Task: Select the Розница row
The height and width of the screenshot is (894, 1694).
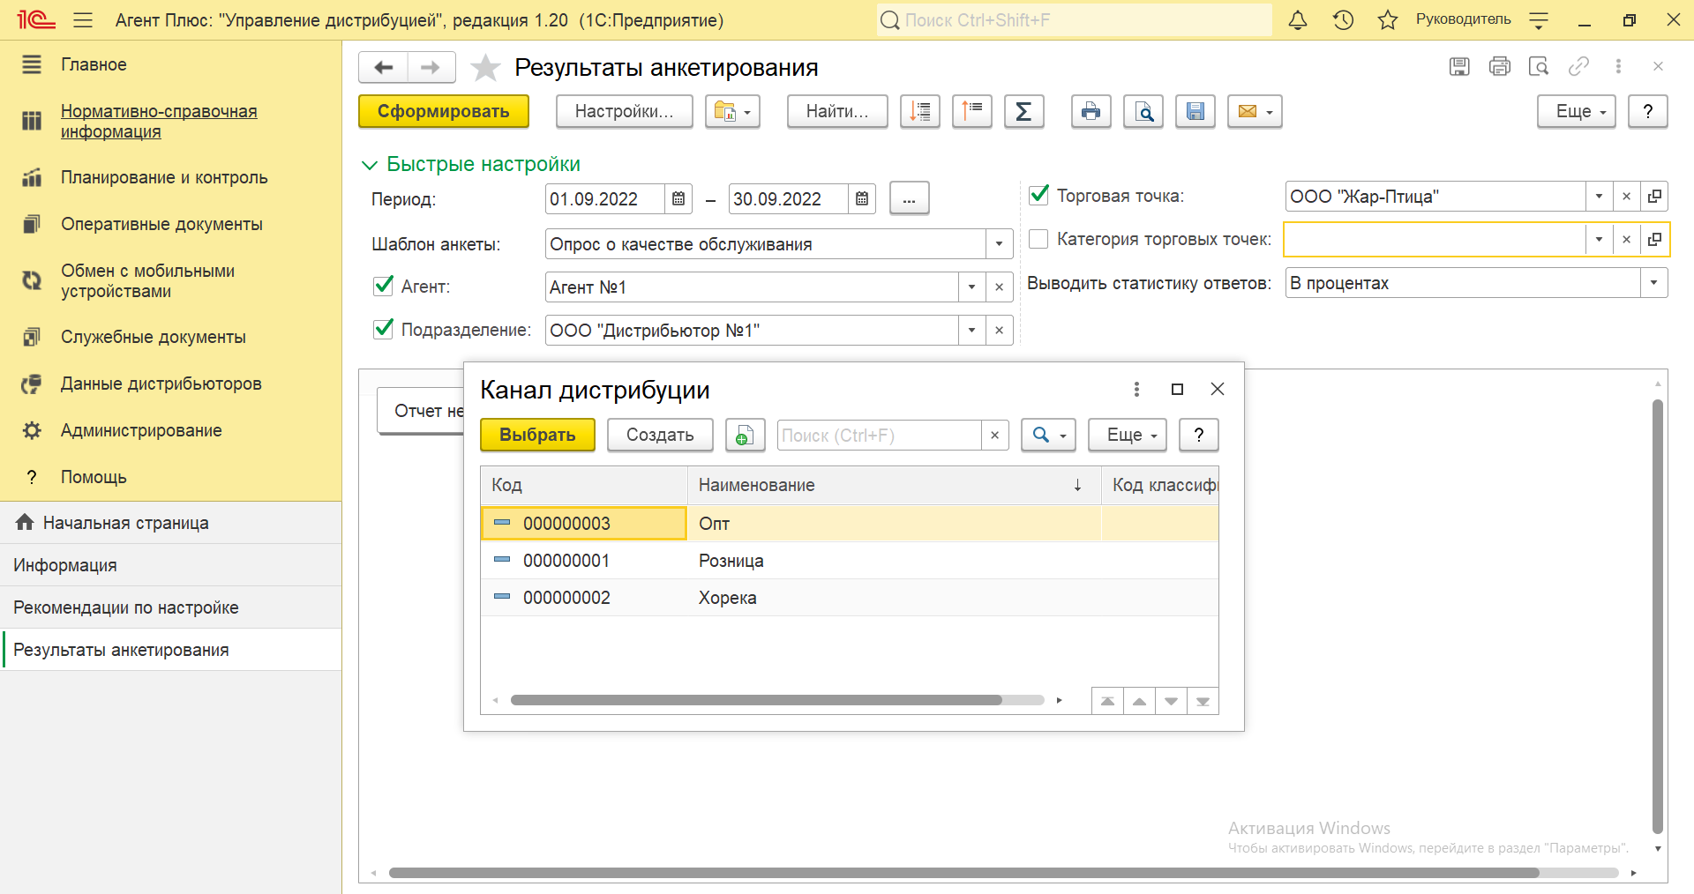Action: [x=850, y=561]
